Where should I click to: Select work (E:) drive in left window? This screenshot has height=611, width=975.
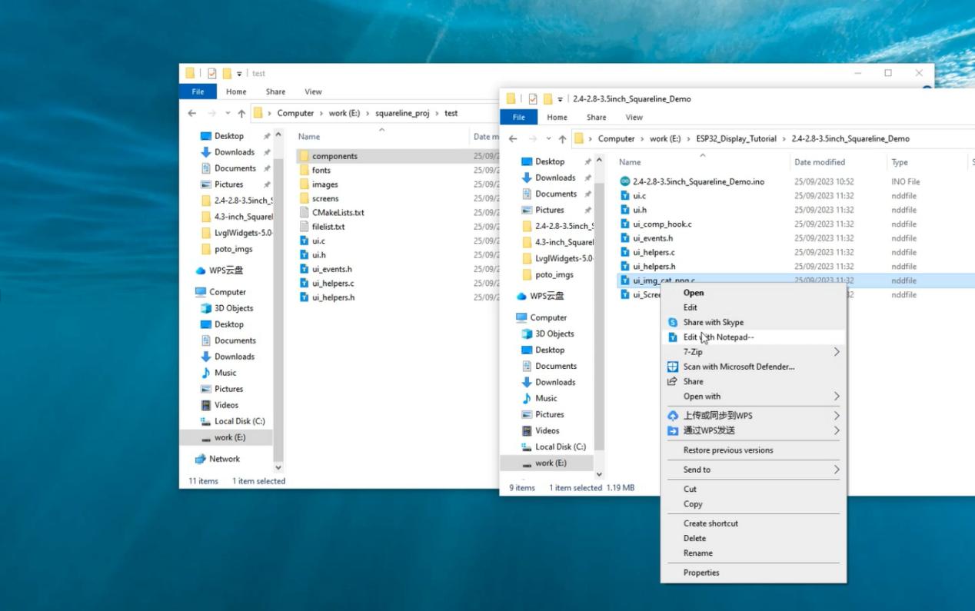tap(229, 437)
